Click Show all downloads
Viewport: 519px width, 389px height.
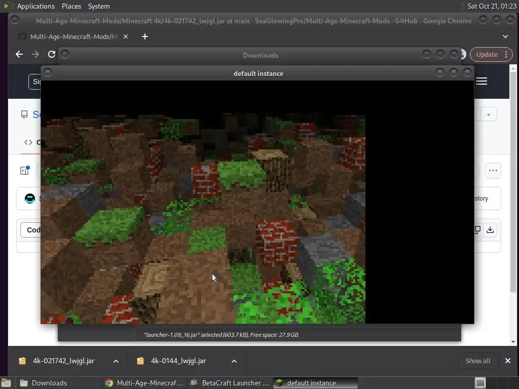click(x=477, y=361)
